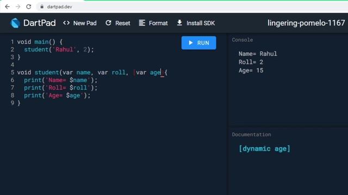Run the code with RUN button
348x195 pixels.
pos(198,43)
